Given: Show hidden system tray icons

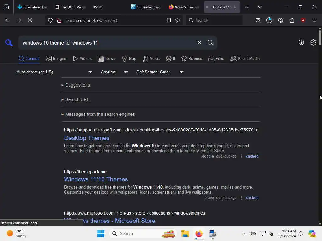Looking at the screenshot, I should [243, 233].
